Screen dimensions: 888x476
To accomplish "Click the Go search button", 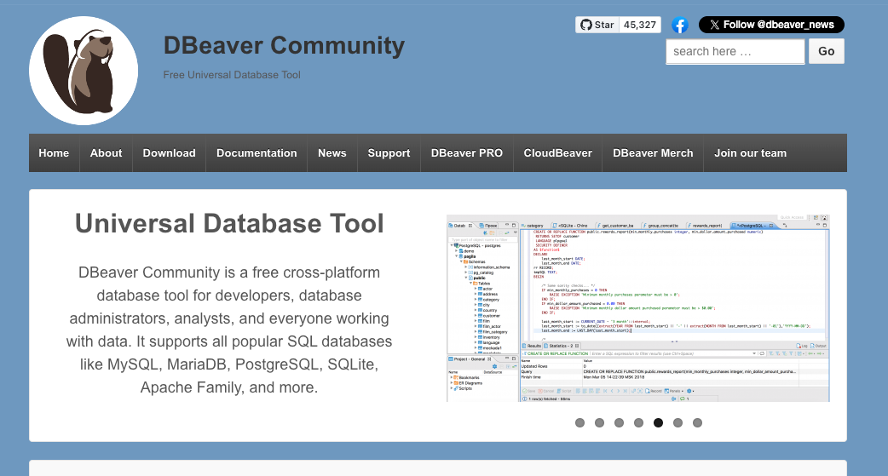I will click(x=827, y=51).
